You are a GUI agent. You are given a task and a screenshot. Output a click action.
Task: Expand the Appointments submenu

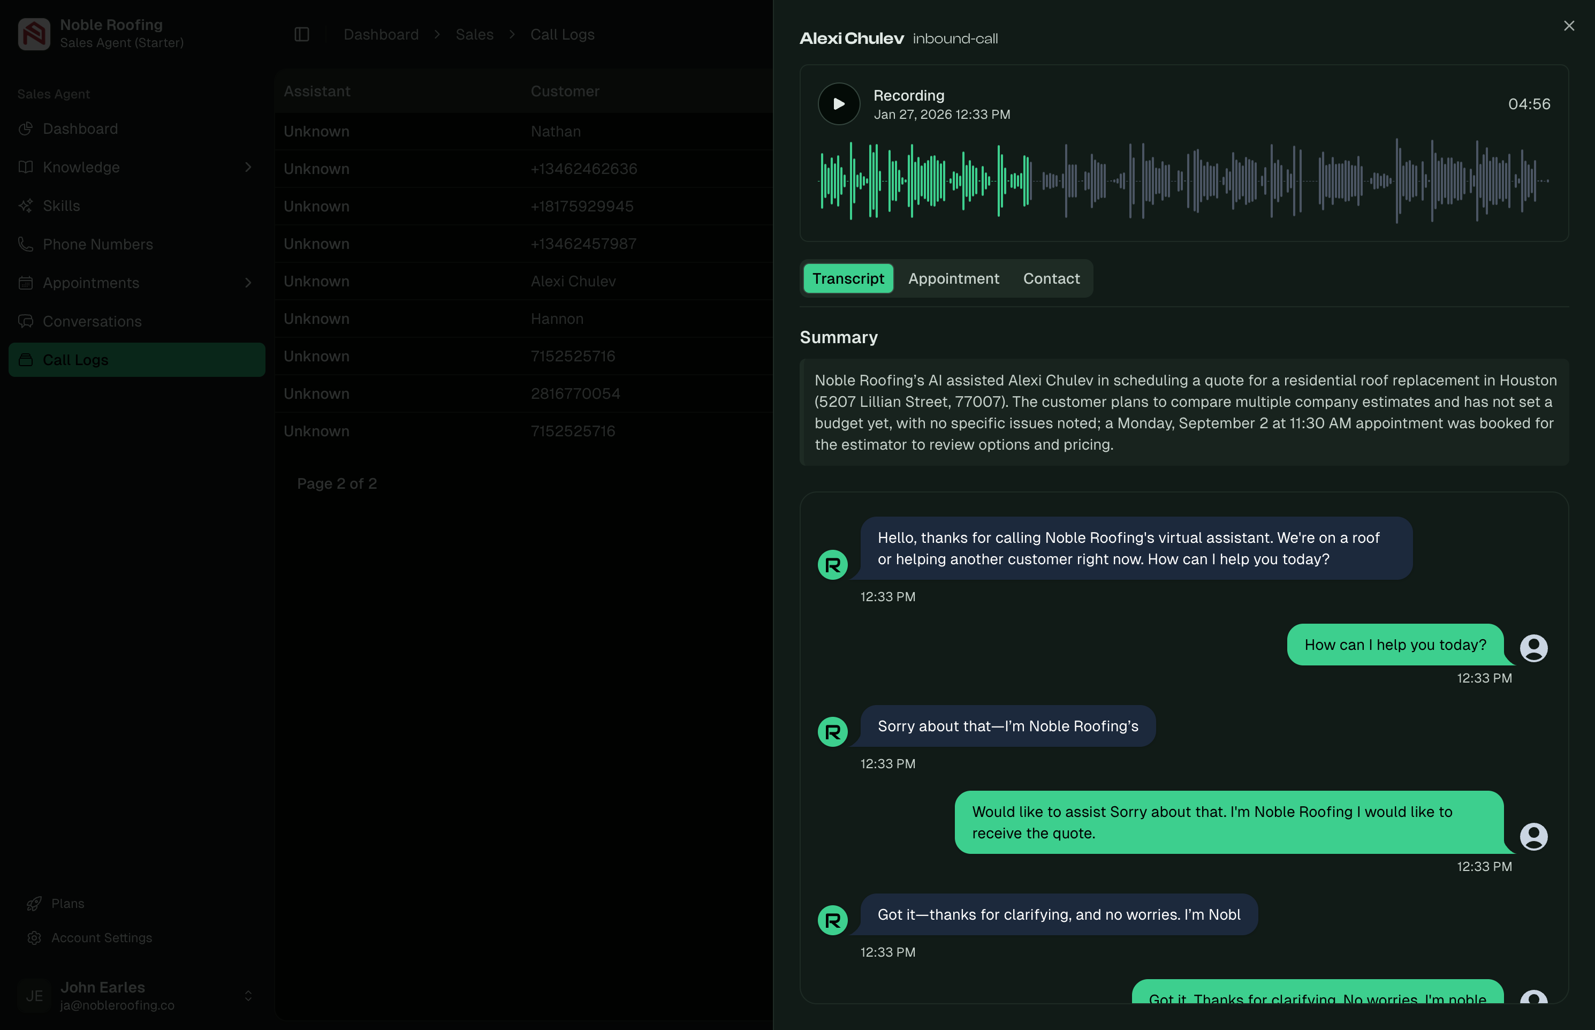[x=249, y=283]
